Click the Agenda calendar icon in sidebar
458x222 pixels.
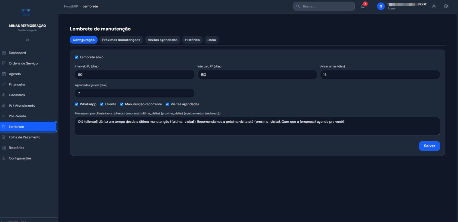pos(4,74)
